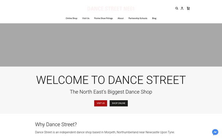
Task: View the shopping cart icon
Action: point(188,9)
